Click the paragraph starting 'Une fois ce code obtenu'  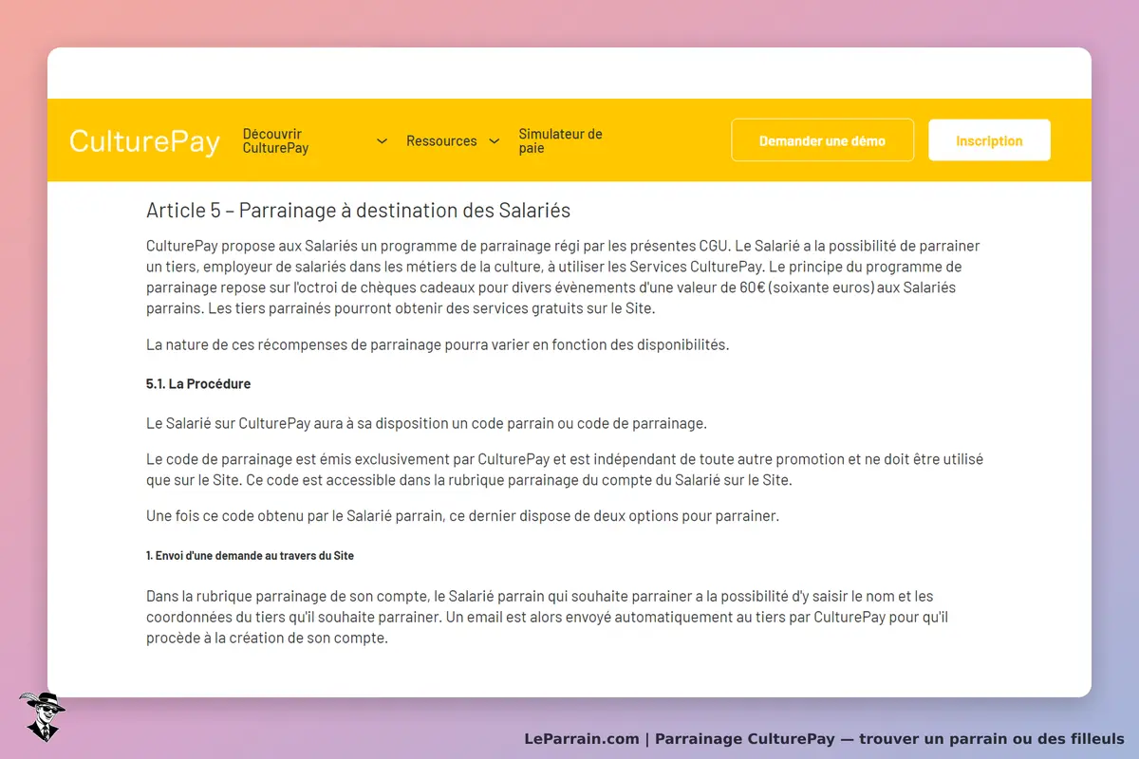(x=462, y=516)
